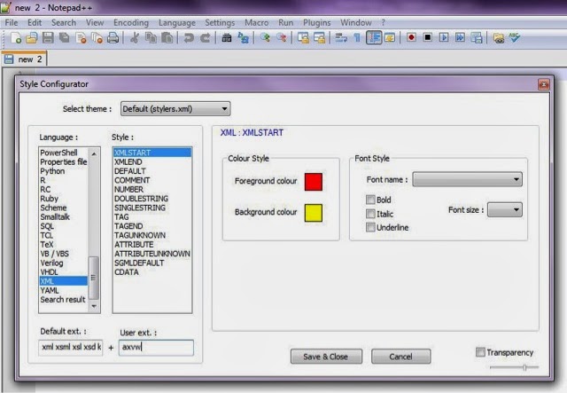The image size is (567, 393).
Task: Select 'Search result' in the Language list
Action: click(63, 299)
